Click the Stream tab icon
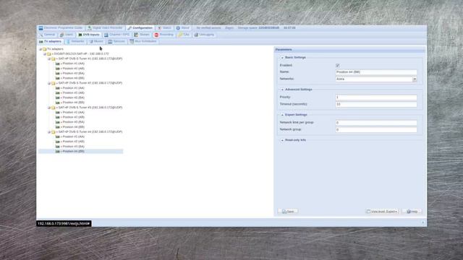This screenshot has height=260, width=463. pyautogui.click(x=136, y=35)
